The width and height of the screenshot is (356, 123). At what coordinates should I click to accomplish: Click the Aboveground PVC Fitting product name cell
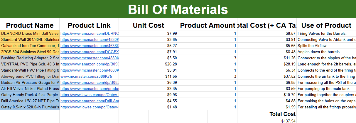[30, 77]
